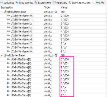Select the uTxBufferMaster root row name
This screenshot has height=97, width=107.
point(17,12)
